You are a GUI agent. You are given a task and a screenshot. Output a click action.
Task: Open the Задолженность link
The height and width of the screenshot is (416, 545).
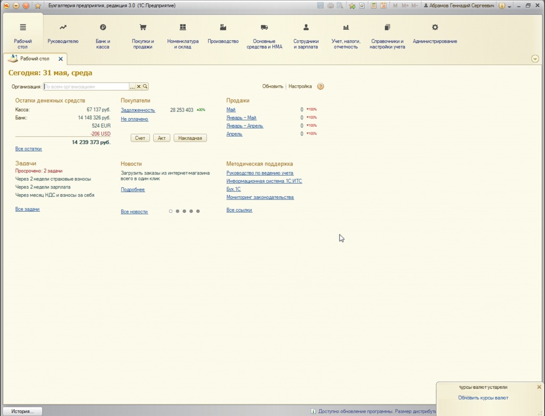coord(138,110)
